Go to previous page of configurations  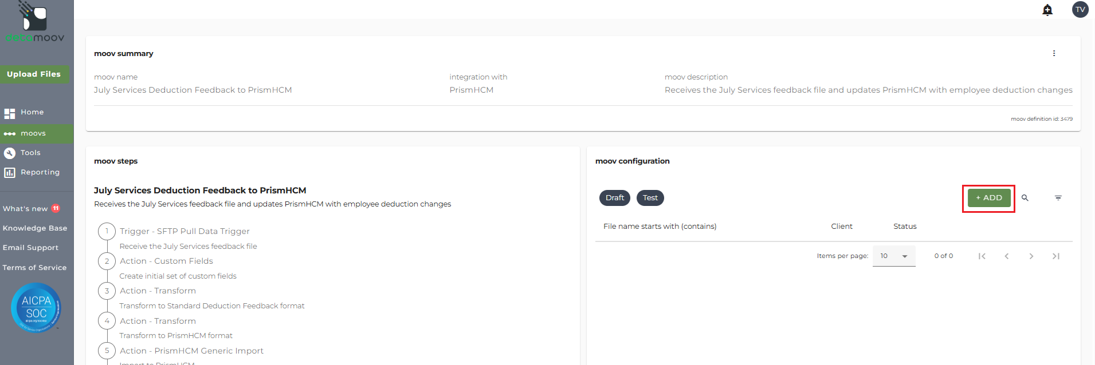pyautogui.click(x=1007, y=256)
